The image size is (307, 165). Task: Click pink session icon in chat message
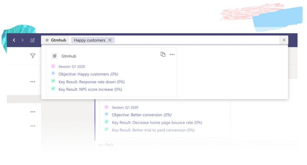pos(106,107)
